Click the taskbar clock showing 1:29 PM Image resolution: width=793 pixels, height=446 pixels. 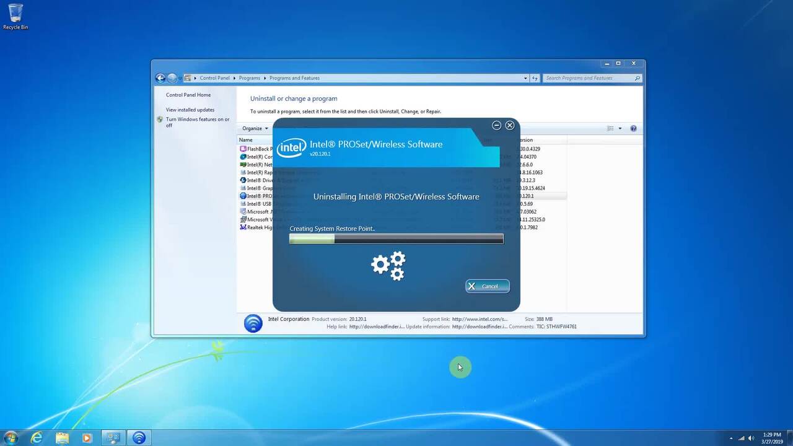tap(772, 438)
